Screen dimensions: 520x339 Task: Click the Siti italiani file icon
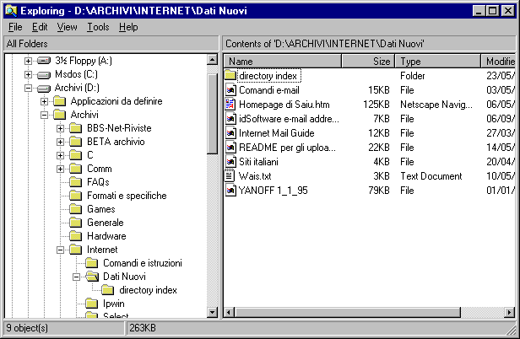[230, 162]
